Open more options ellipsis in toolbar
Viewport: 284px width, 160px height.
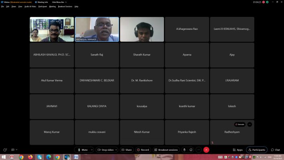[198, 150]
